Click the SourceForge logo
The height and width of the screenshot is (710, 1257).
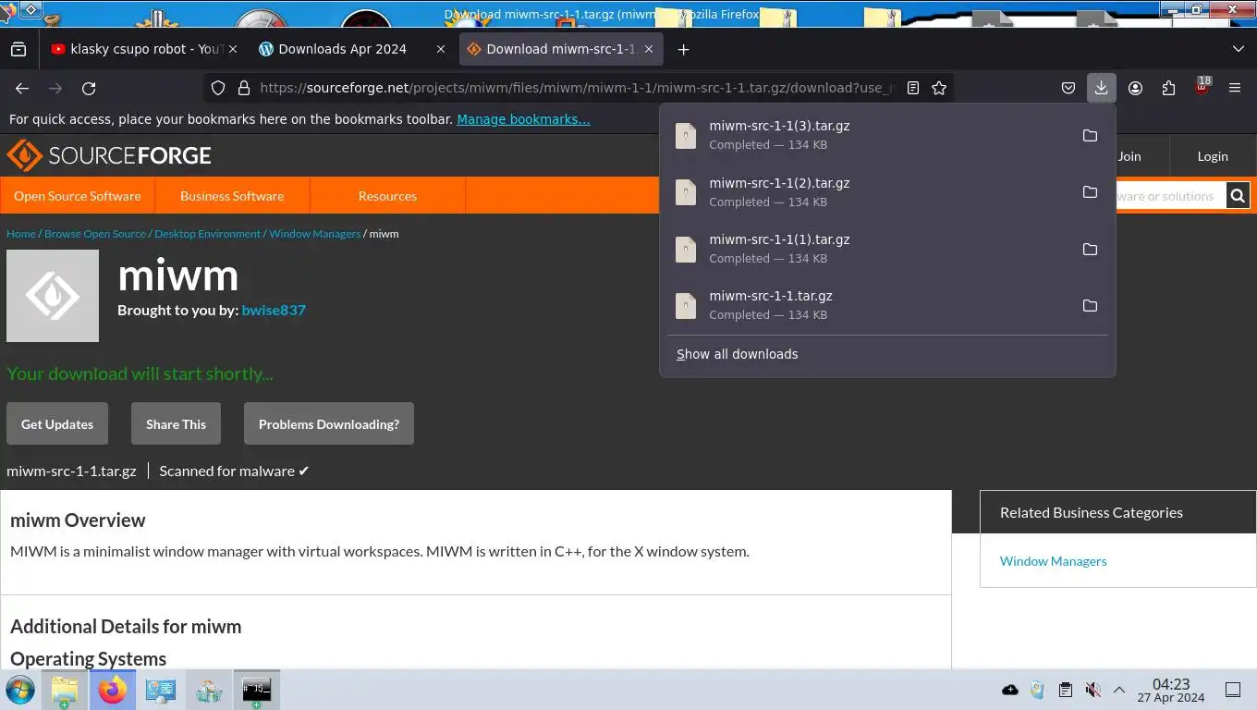click(x=109, y=155)
